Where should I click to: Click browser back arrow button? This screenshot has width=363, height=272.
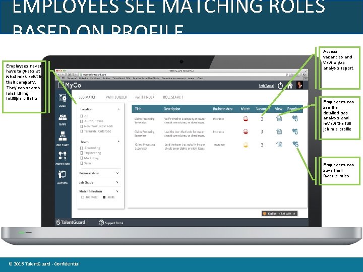coord(58,75)
